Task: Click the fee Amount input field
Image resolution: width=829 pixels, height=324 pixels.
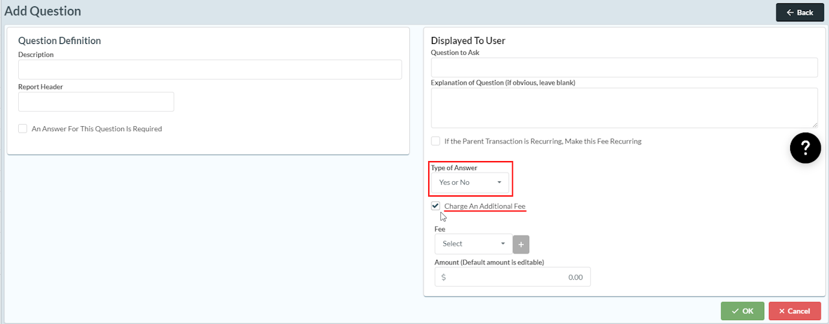Action: click(x=518, y=277)
